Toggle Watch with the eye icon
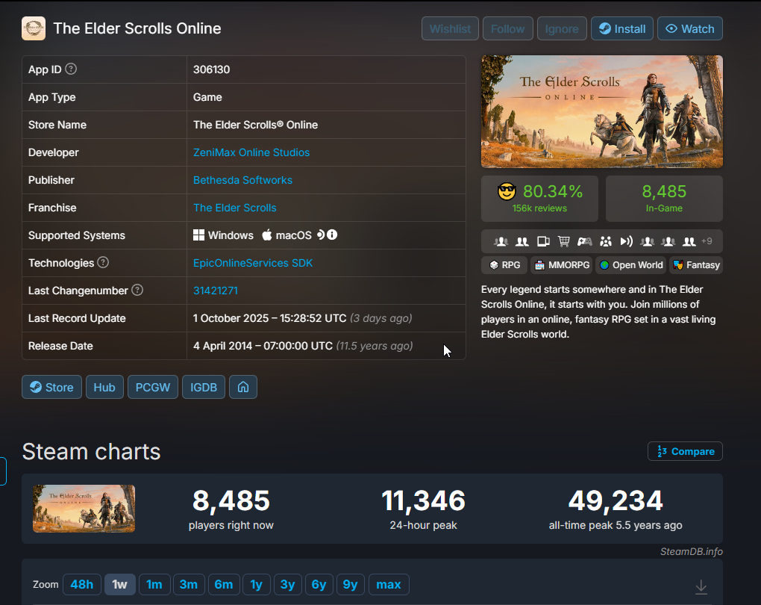The image size is (761, 605). [x=689, y=28]
